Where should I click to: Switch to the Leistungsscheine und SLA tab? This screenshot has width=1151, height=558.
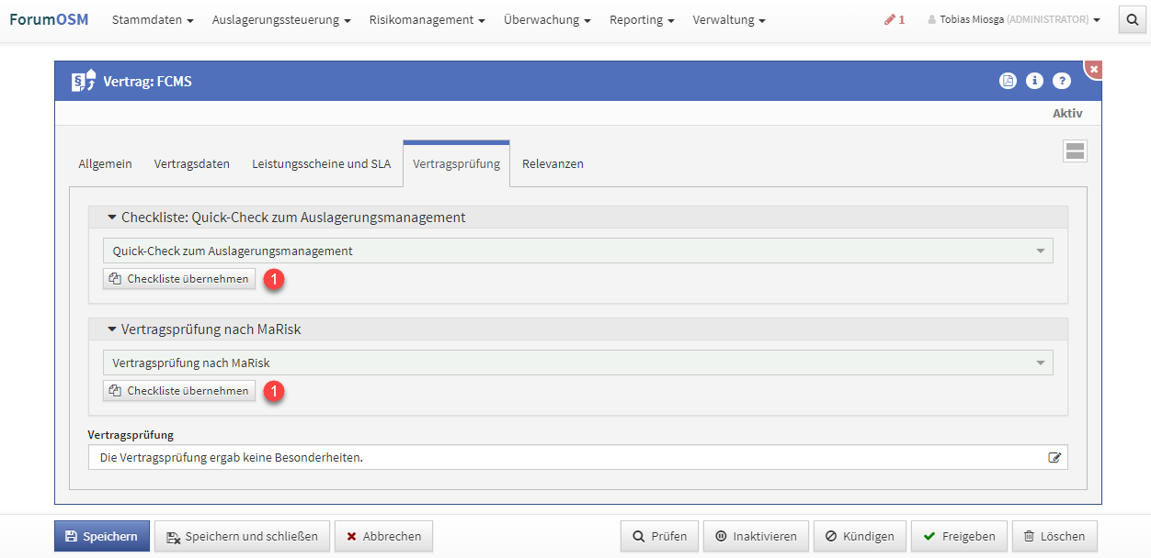pyautogui.click(x=321, y=163)
